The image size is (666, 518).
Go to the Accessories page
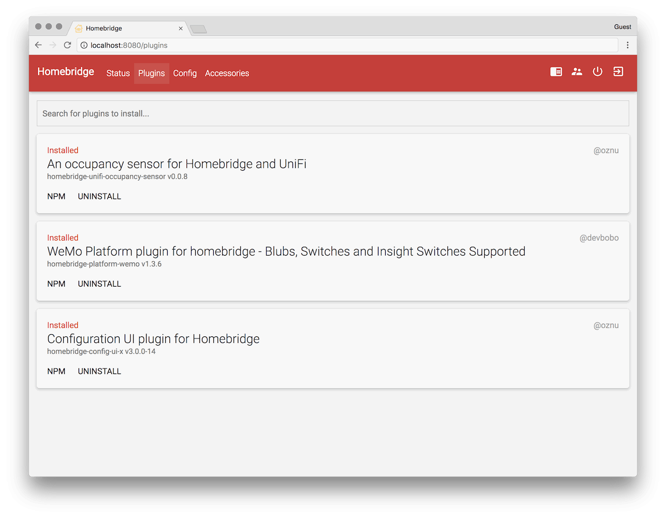point(227,73)
